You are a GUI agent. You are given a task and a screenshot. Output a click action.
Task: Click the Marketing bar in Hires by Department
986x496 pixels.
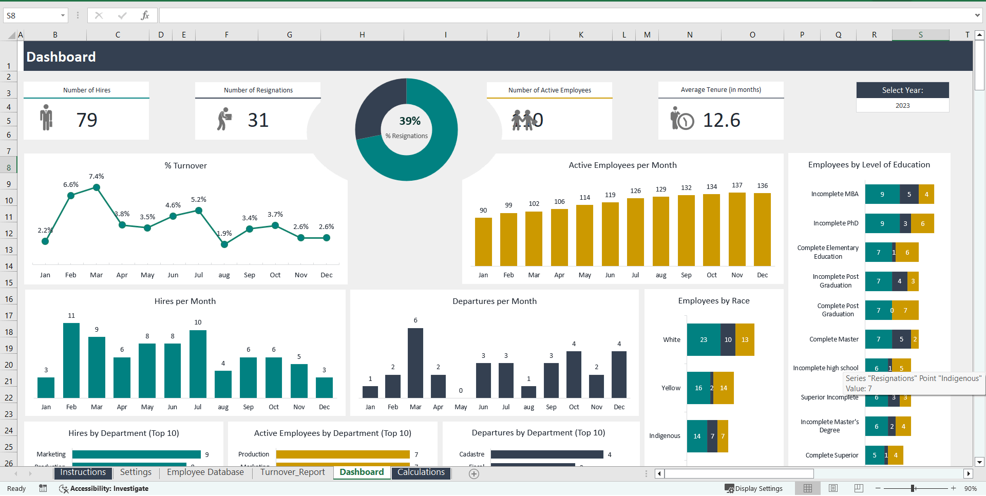tap(136, 454)
